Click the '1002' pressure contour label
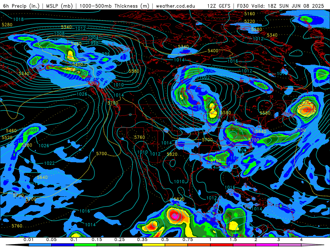The height and width of the screenshot is (247, 330). click(205, 77)
